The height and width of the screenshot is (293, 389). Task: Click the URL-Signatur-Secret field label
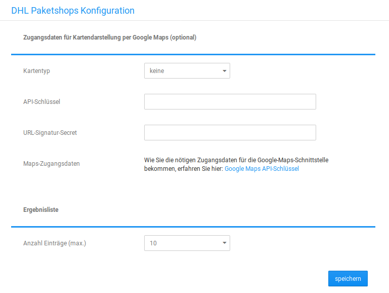point(50,132)
